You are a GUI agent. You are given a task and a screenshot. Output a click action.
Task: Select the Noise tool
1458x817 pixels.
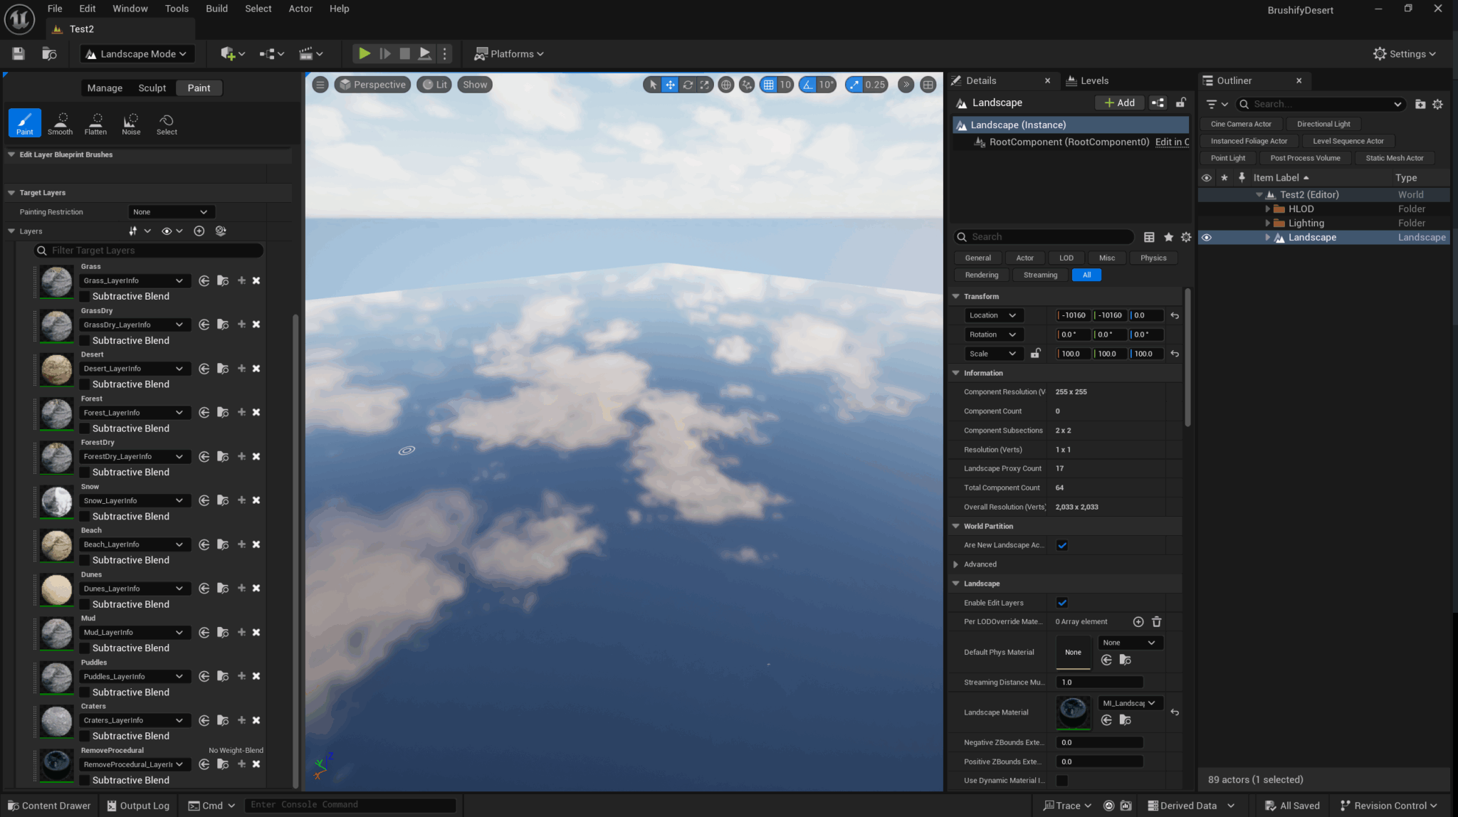point(131,122)
